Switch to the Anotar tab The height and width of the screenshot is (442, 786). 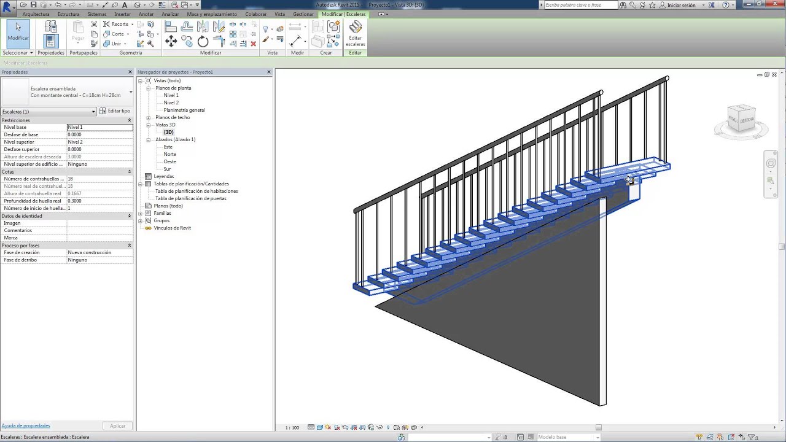click(146, 14)
